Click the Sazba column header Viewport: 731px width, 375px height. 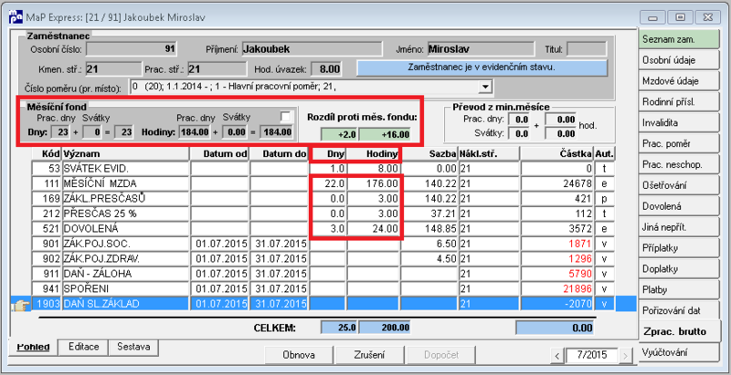[x=429, y=154]
